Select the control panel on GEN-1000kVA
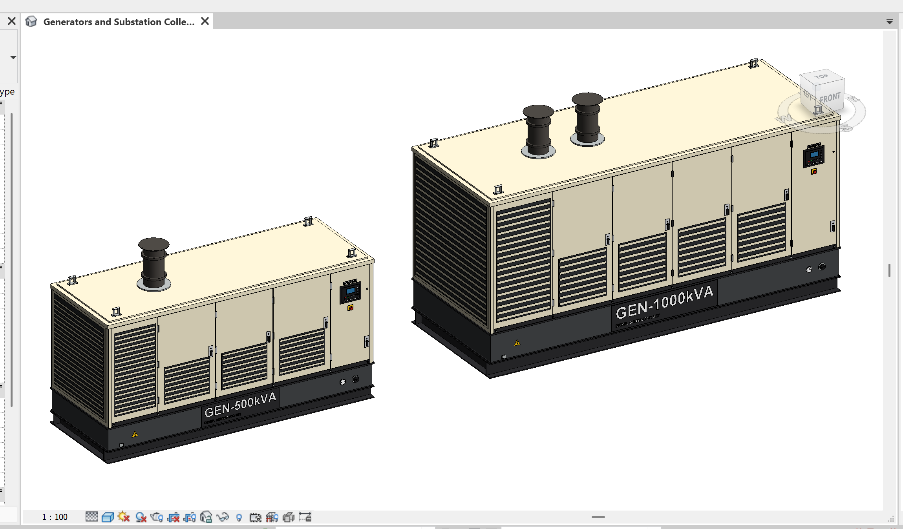Image resolution: width=903 pixels, height=529 pixels. [814, 156]
